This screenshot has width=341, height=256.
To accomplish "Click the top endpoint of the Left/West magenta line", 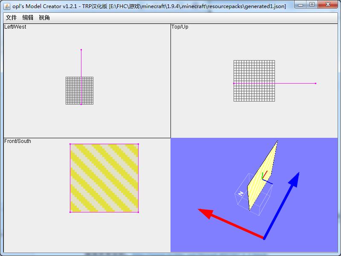I will pyautogui.click(x=81, y=50).
